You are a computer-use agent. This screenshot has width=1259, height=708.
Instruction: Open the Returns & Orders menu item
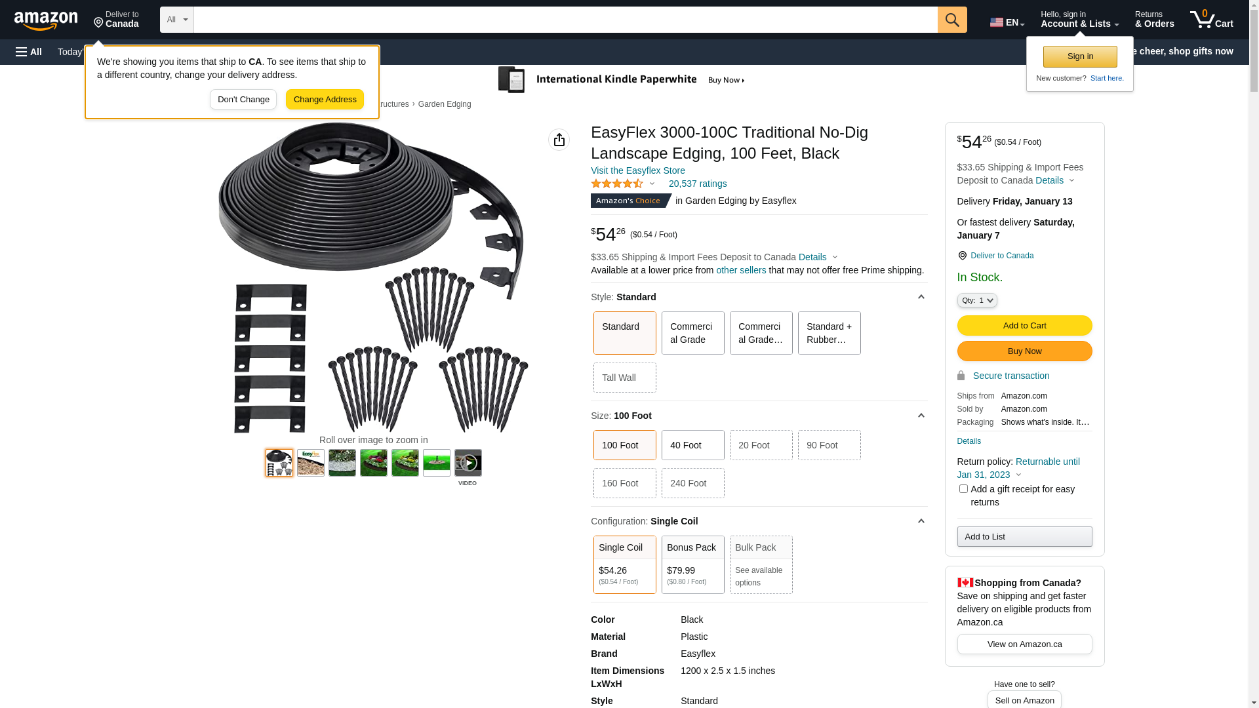tap(1154, 20)
